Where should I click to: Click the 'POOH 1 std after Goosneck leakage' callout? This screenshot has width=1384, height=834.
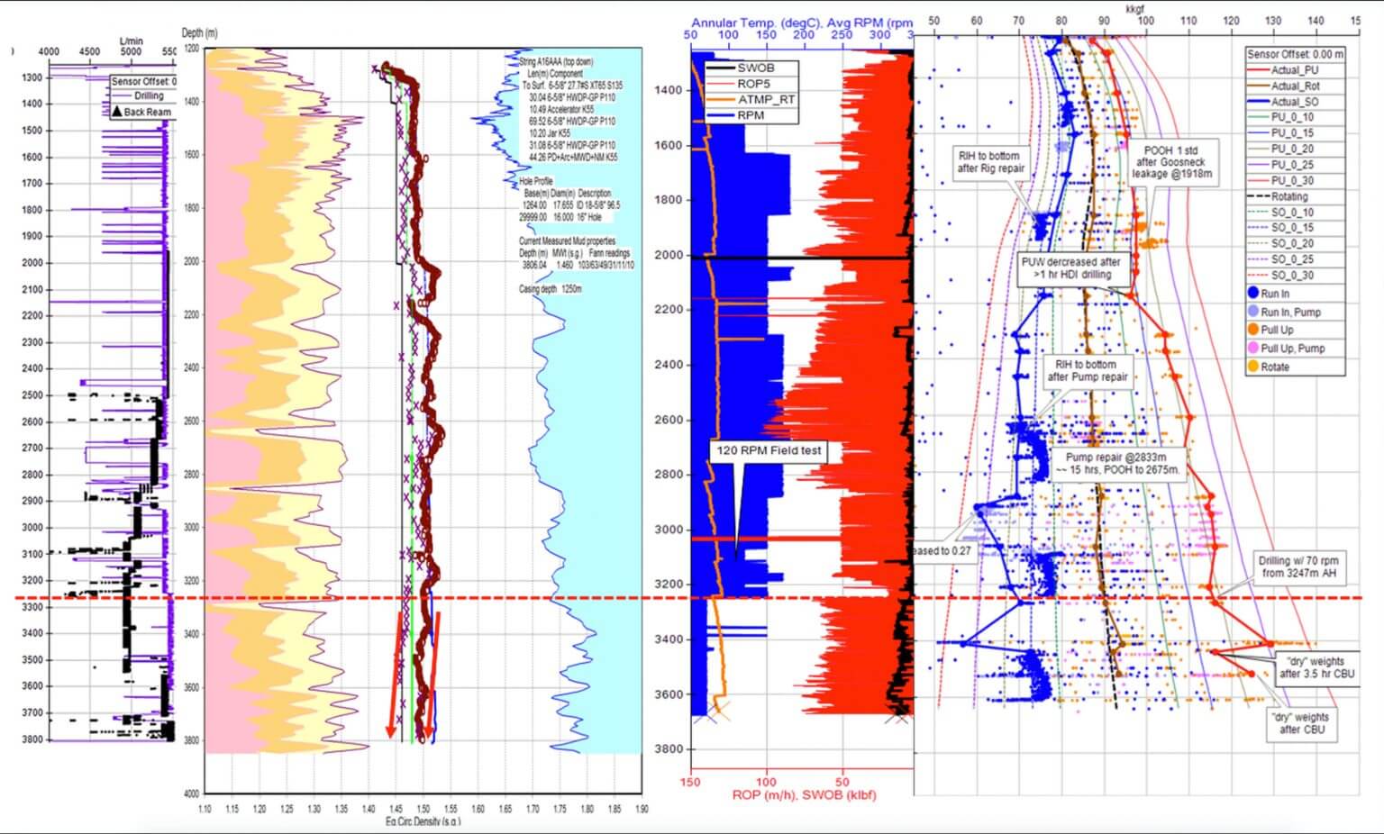click(x=1172, y=162)
